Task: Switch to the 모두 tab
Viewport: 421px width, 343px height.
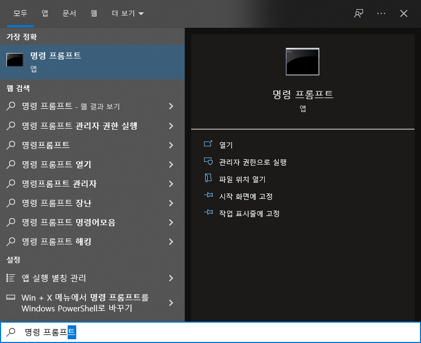Action: (20, 13)
